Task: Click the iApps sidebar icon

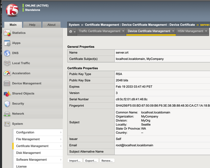Action: pos(7,43)
